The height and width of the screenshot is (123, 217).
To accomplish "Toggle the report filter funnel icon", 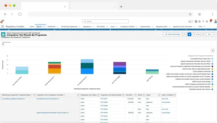I will click(x=194, y=34).
